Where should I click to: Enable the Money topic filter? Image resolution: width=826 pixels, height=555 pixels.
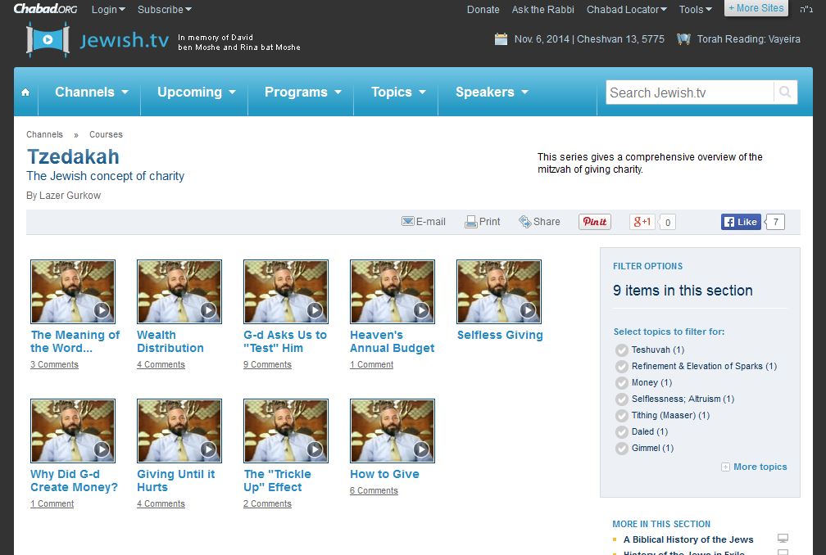[622, 383]
